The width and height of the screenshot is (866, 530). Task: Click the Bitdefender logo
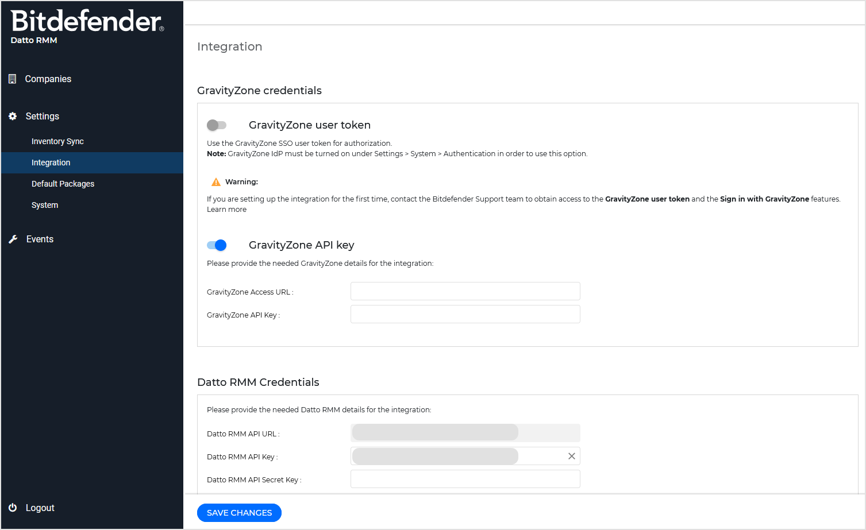coord(86,22)
